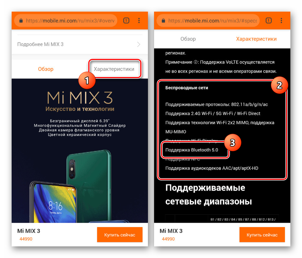Open tab switcher in left browser
The width and height of the screenshot is (302, 258).
[126, 20]
